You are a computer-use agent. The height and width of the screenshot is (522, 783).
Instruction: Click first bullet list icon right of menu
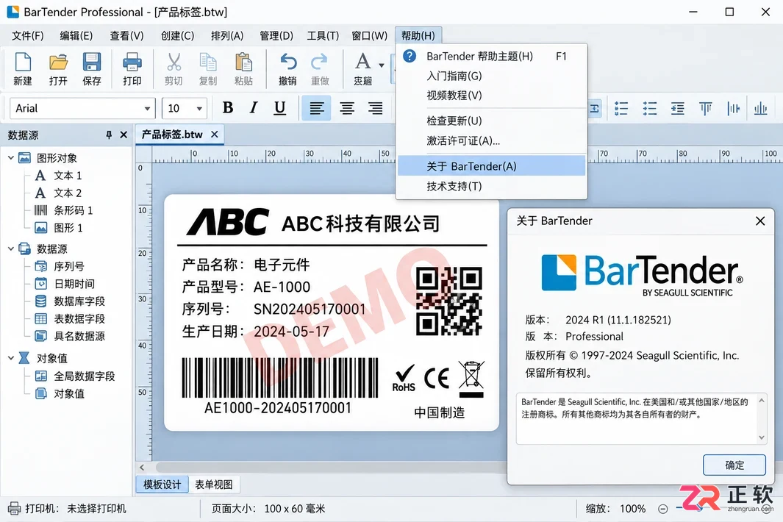click(621, 108)
